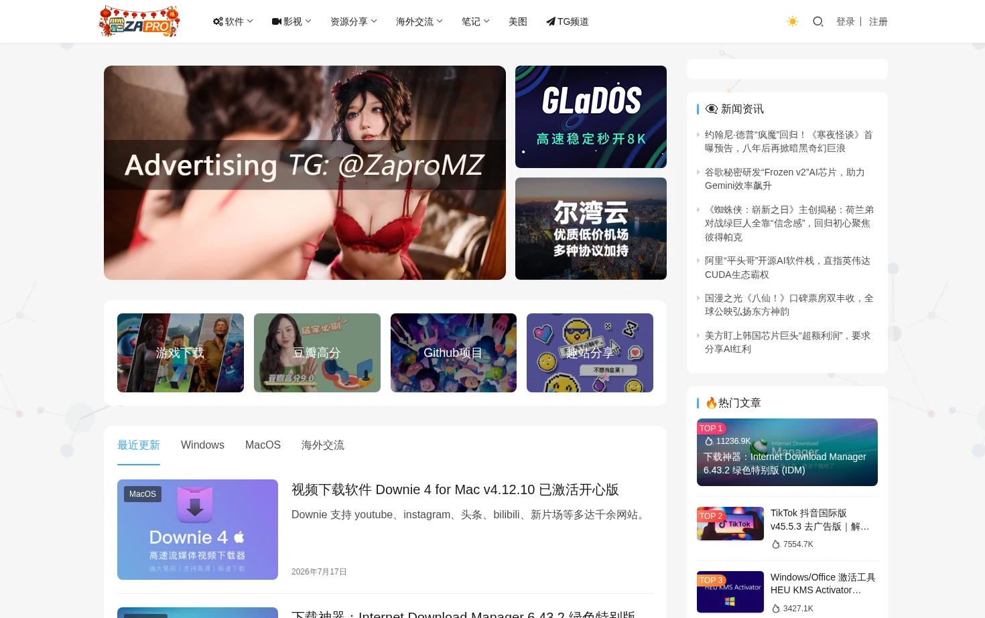This screenshot has height=618, width=985.
Task: Click the 注册 register link
Action: 878,21
